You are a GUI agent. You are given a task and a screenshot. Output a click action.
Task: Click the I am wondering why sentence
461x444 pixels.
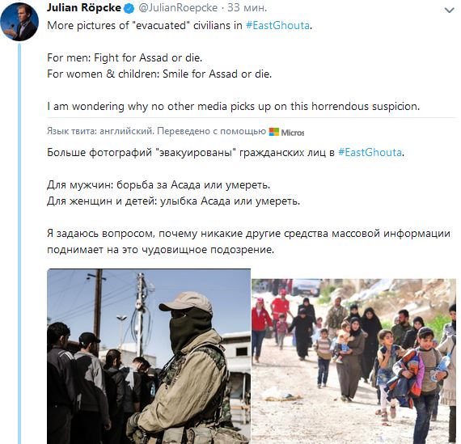234,106
